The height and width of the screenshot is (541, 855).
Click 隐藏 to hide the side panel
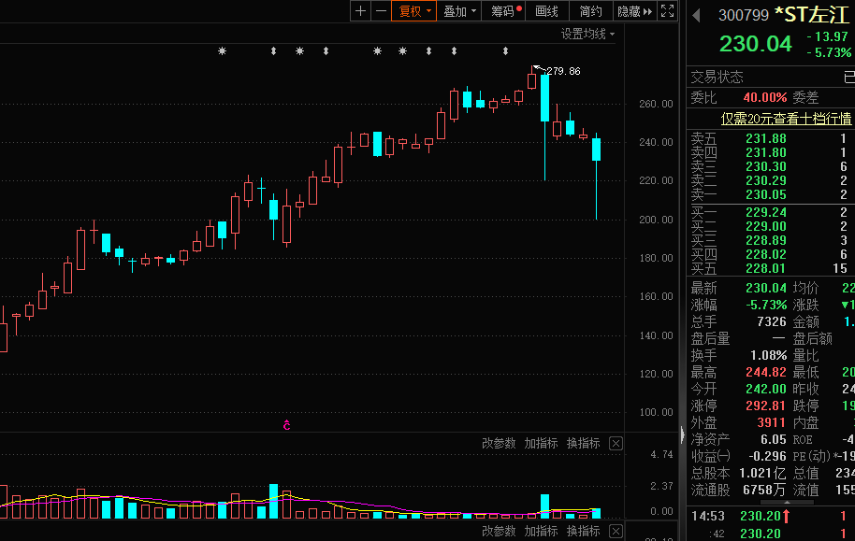click(632, 11)
